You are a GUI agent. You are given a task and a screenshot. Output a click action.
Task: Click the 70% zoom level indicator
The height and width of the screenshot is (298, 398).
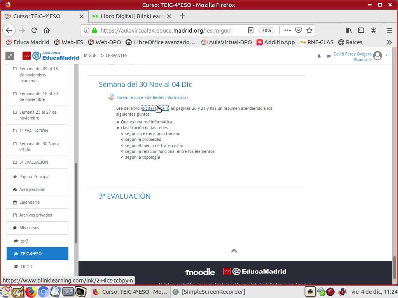coord(267,30)
